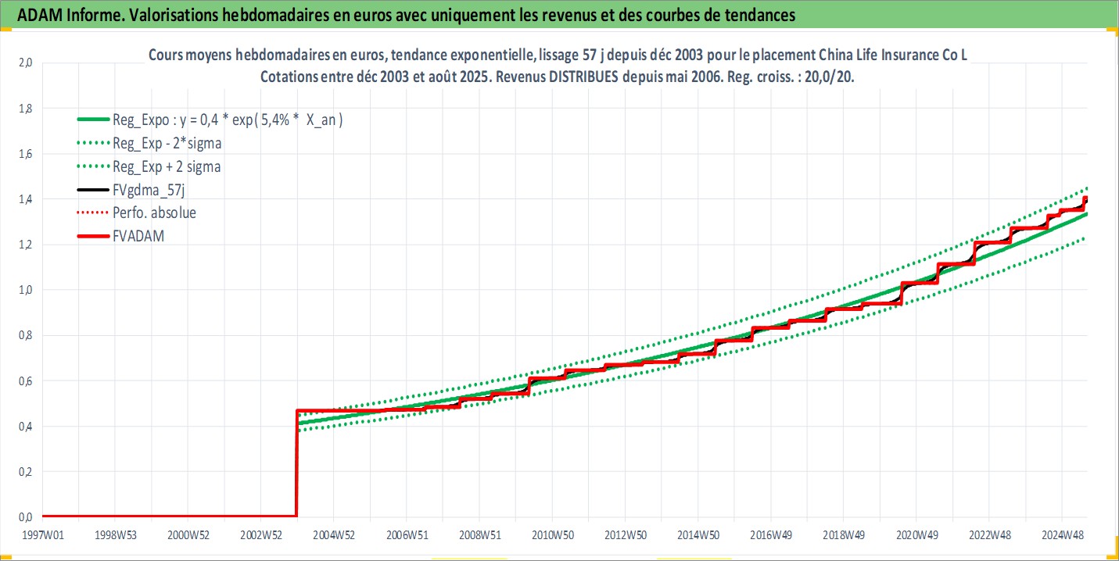Click y-axis label 0,0
Image resolution: width=1119 pixels, height=561 pixels.
pyautogui.click(x=24, y=516)
